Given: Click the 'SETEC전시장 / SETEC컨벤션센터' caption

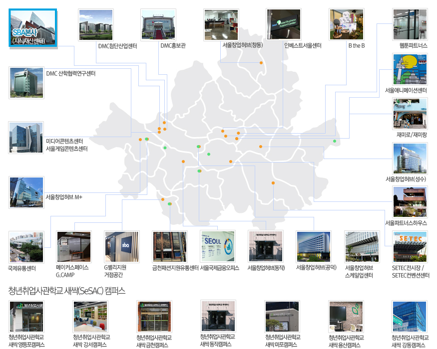Looking at the screenshot, I should [411, 272].
